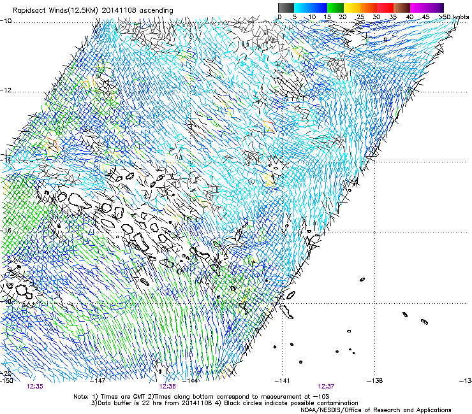Image resolution: width=472 pixels, height=414 pixels.
Task: Click the -138 longitude axis label
Action: click(x=375, y=381)
